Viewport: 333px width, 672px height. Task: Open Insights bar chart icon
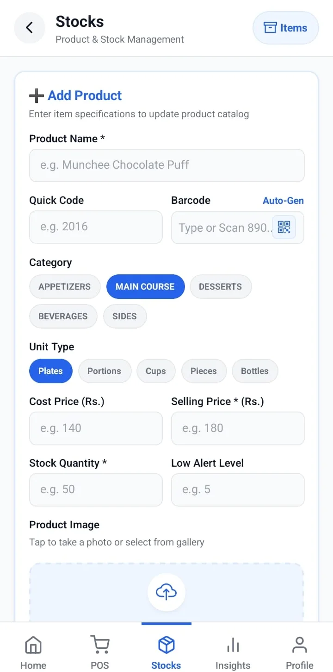233,645
